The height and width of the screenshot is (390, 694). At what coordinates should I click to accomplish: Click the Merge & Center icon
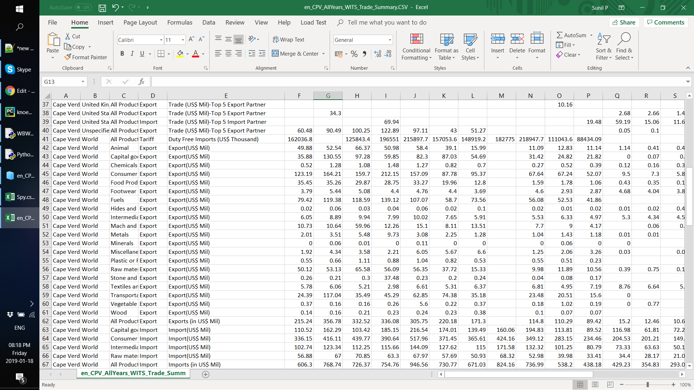(x=275, y=53)
